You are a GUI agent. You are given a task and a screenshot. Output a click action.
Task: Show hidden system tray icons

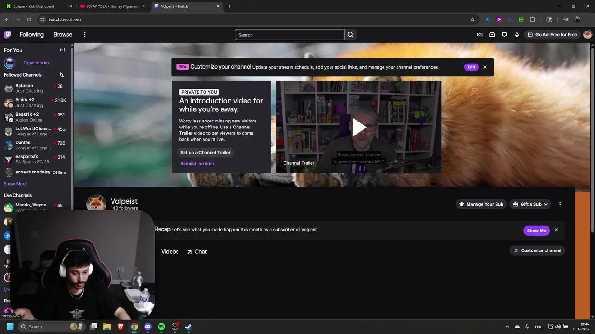pos(507,327)
